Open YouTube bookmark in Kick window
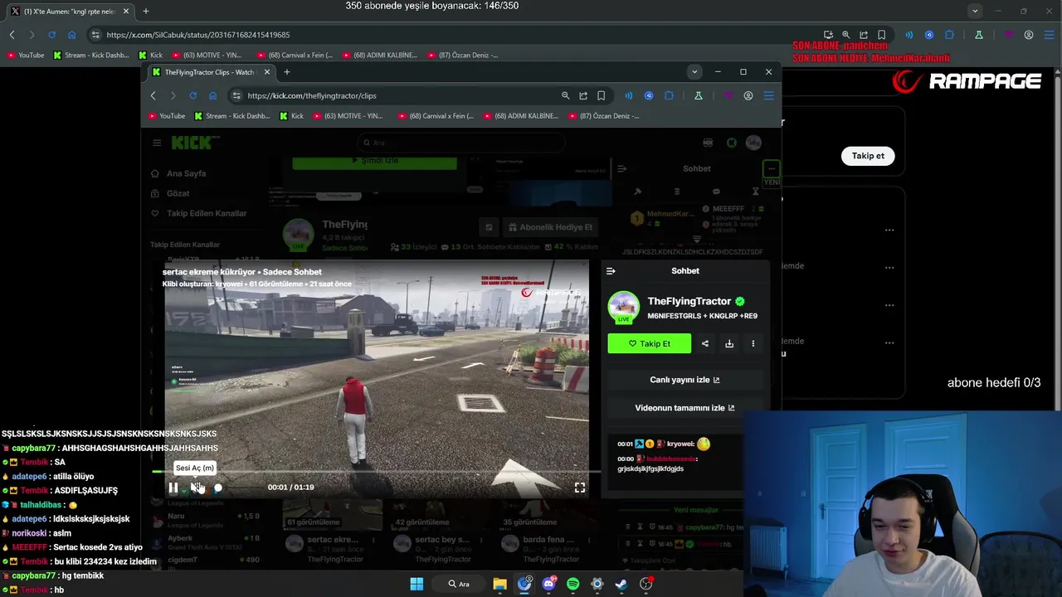The image size is (1062, 597). (167, 116)
